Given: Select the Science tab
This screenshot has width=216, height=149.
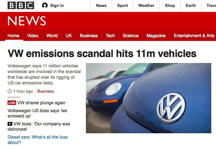Looking at the screenshot, I should pyautogui.click(x=130, y=36).
